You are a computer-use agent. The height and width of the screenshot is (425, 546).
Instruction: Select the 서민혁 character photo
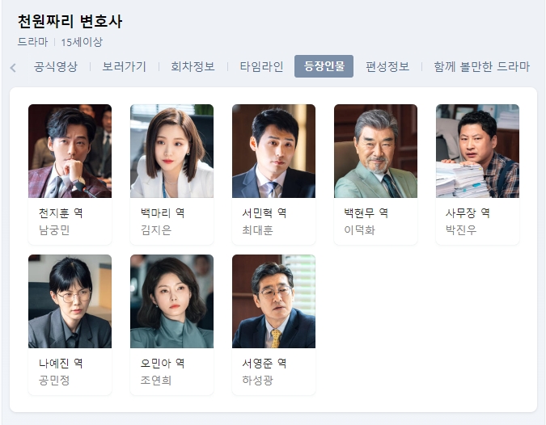click(273, 151)
